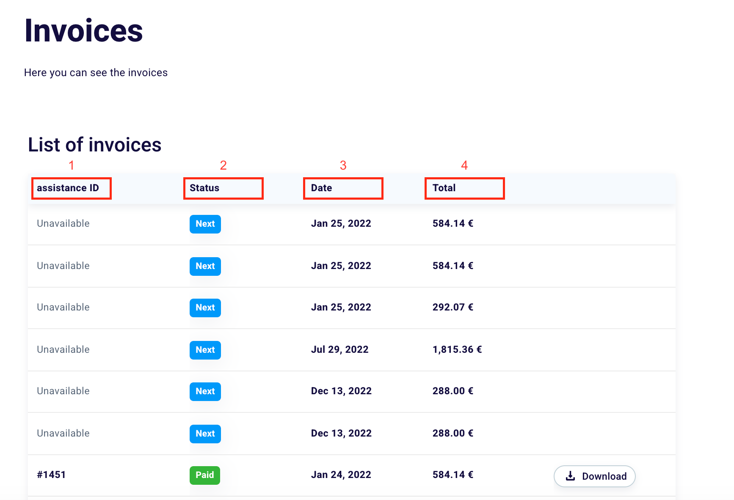
Task: Click the download arrow icon for invoice #1451
Action: coord(570,476)
